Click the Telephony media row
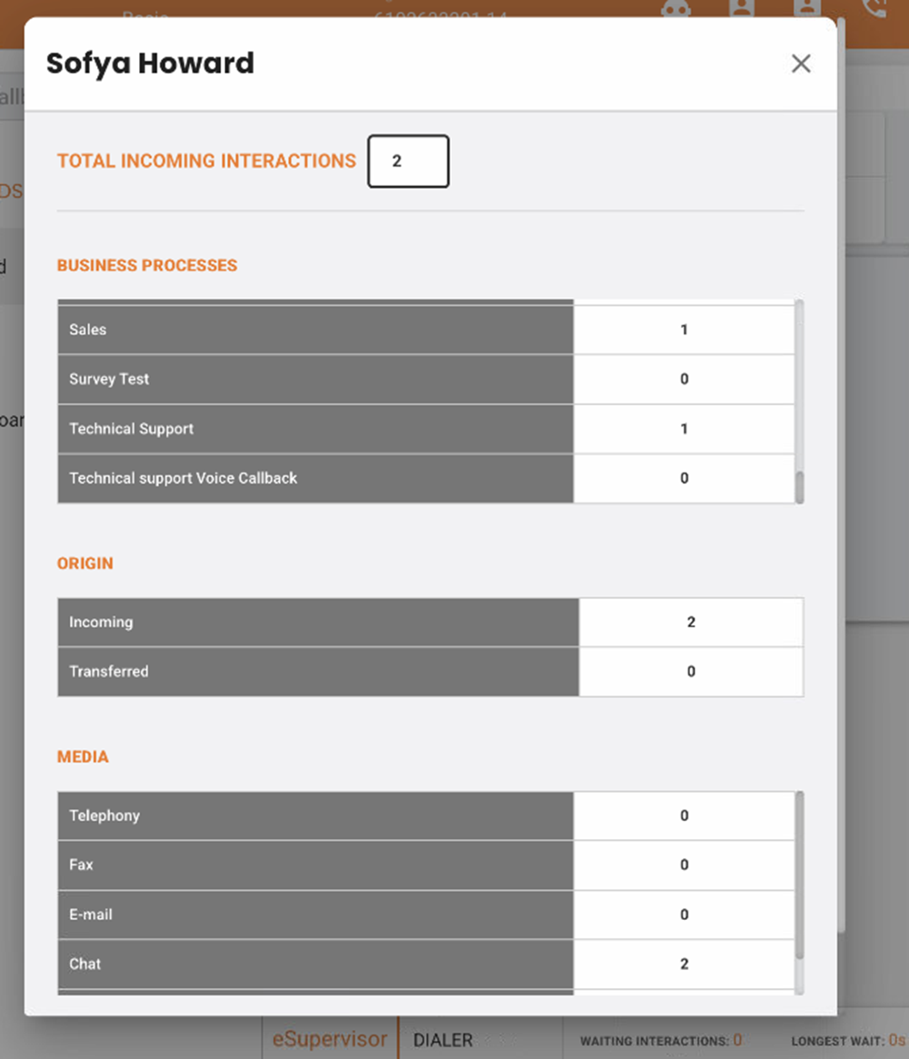The image size is (909, 1059). [x=315, y=816]
